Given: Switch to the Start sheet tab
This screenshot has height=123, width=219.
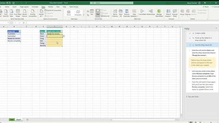Looking at the screenshot, I should [12, 120].
